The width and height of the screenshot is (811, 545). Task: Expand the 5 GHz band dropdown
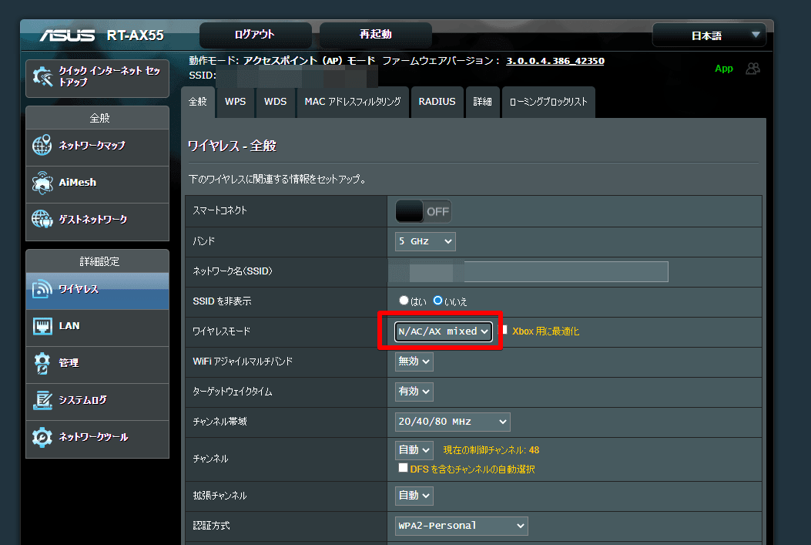425,241
